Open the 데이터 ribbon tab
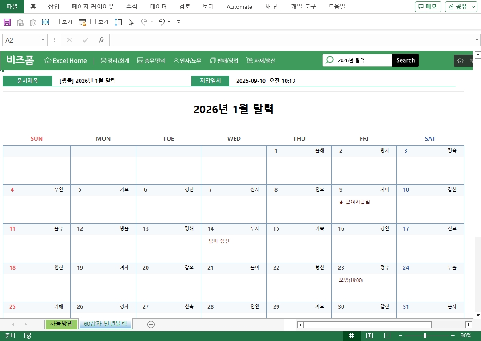Screen dimensions: 481x341 click(158, 7)
